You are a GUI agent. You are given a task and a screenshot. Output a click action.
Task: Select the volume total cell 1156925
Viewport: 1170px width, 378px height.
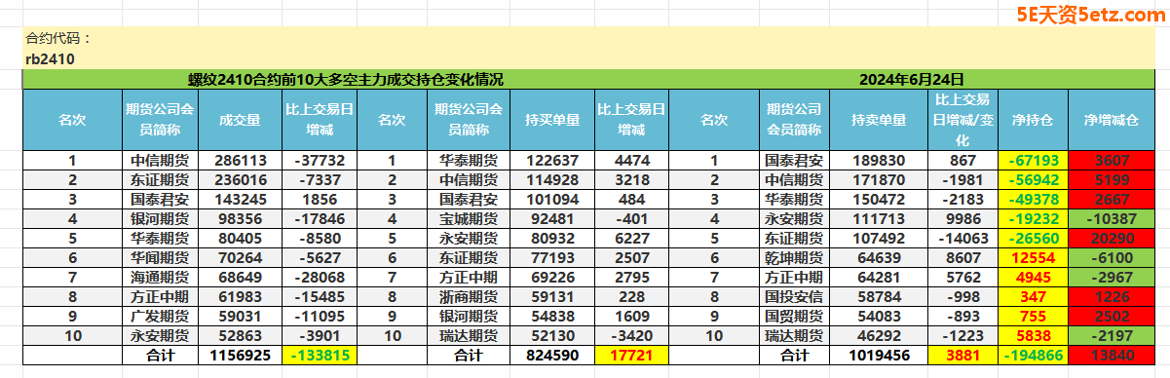coord(241,356)
